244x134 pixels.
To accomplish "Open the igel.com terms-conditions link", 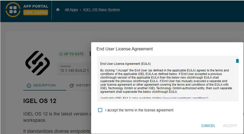I will tap(182, 98).
